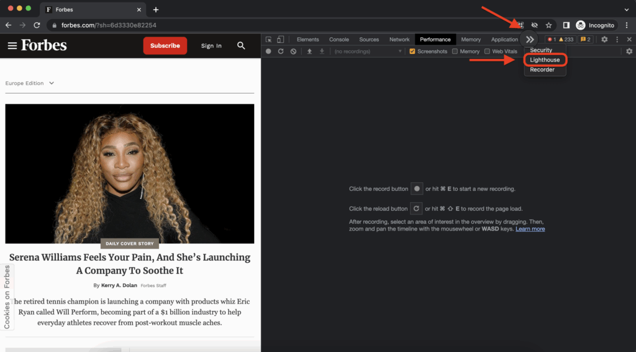This screenshot has width=636, height=352.
Task: Open the Serena Williams cover story image
Action: (x=130, y=174)
